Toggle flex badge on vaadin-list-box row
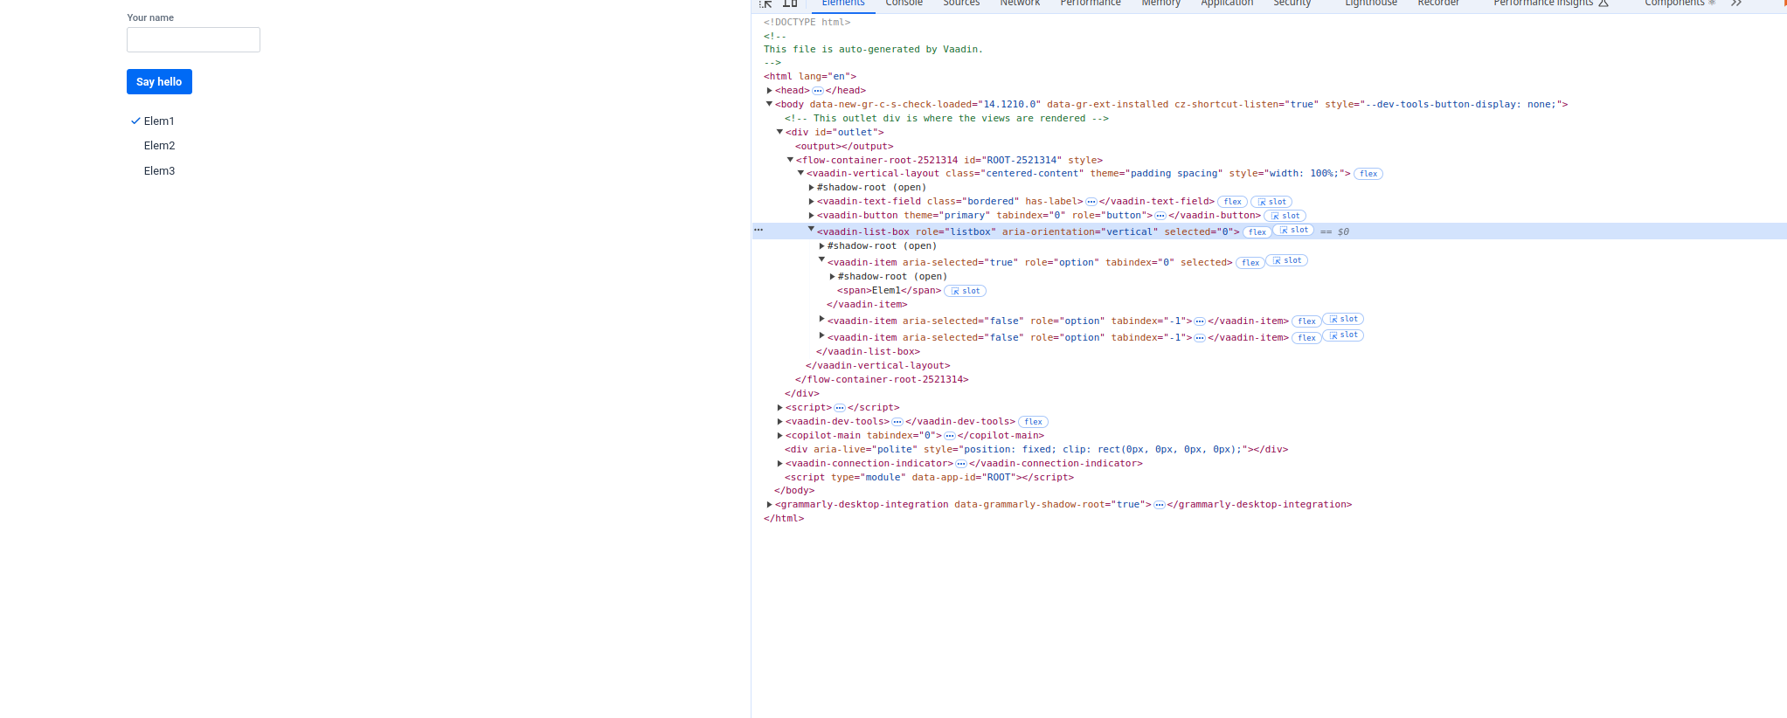Viewport: 1787px width, 718px height. 1257,232
